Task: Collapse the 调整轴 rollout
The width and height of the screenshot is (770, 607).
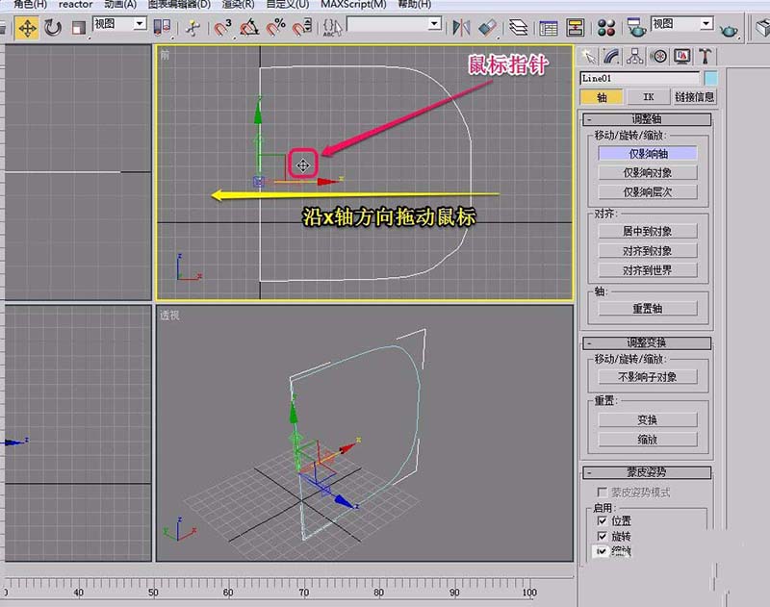Action: (x=647, y=119)
